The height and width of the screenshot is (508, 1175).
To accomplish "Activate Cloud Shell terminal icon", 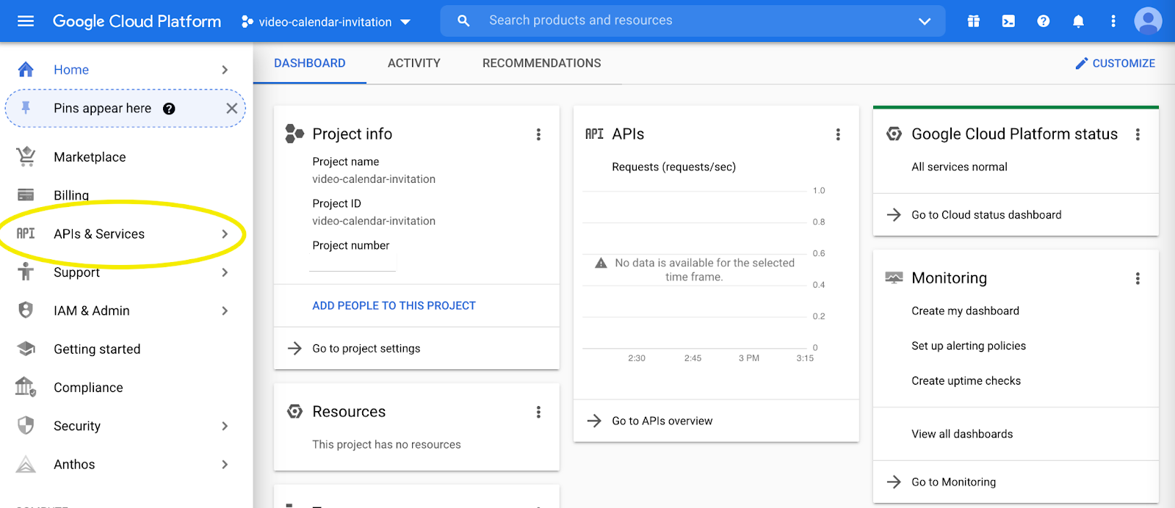I will (x=1008, y=21).
